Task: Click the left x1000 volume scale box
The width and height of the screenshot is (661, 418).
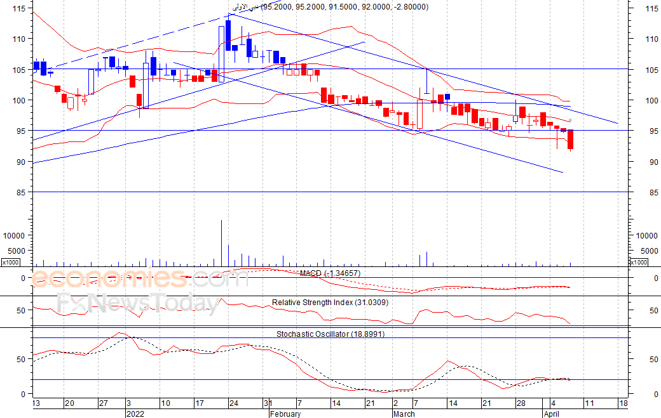Action: pyautogui.click(x=10, y=263)
